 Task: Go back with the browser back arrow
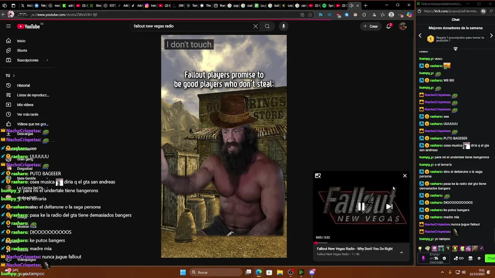[x=3, y=15]
